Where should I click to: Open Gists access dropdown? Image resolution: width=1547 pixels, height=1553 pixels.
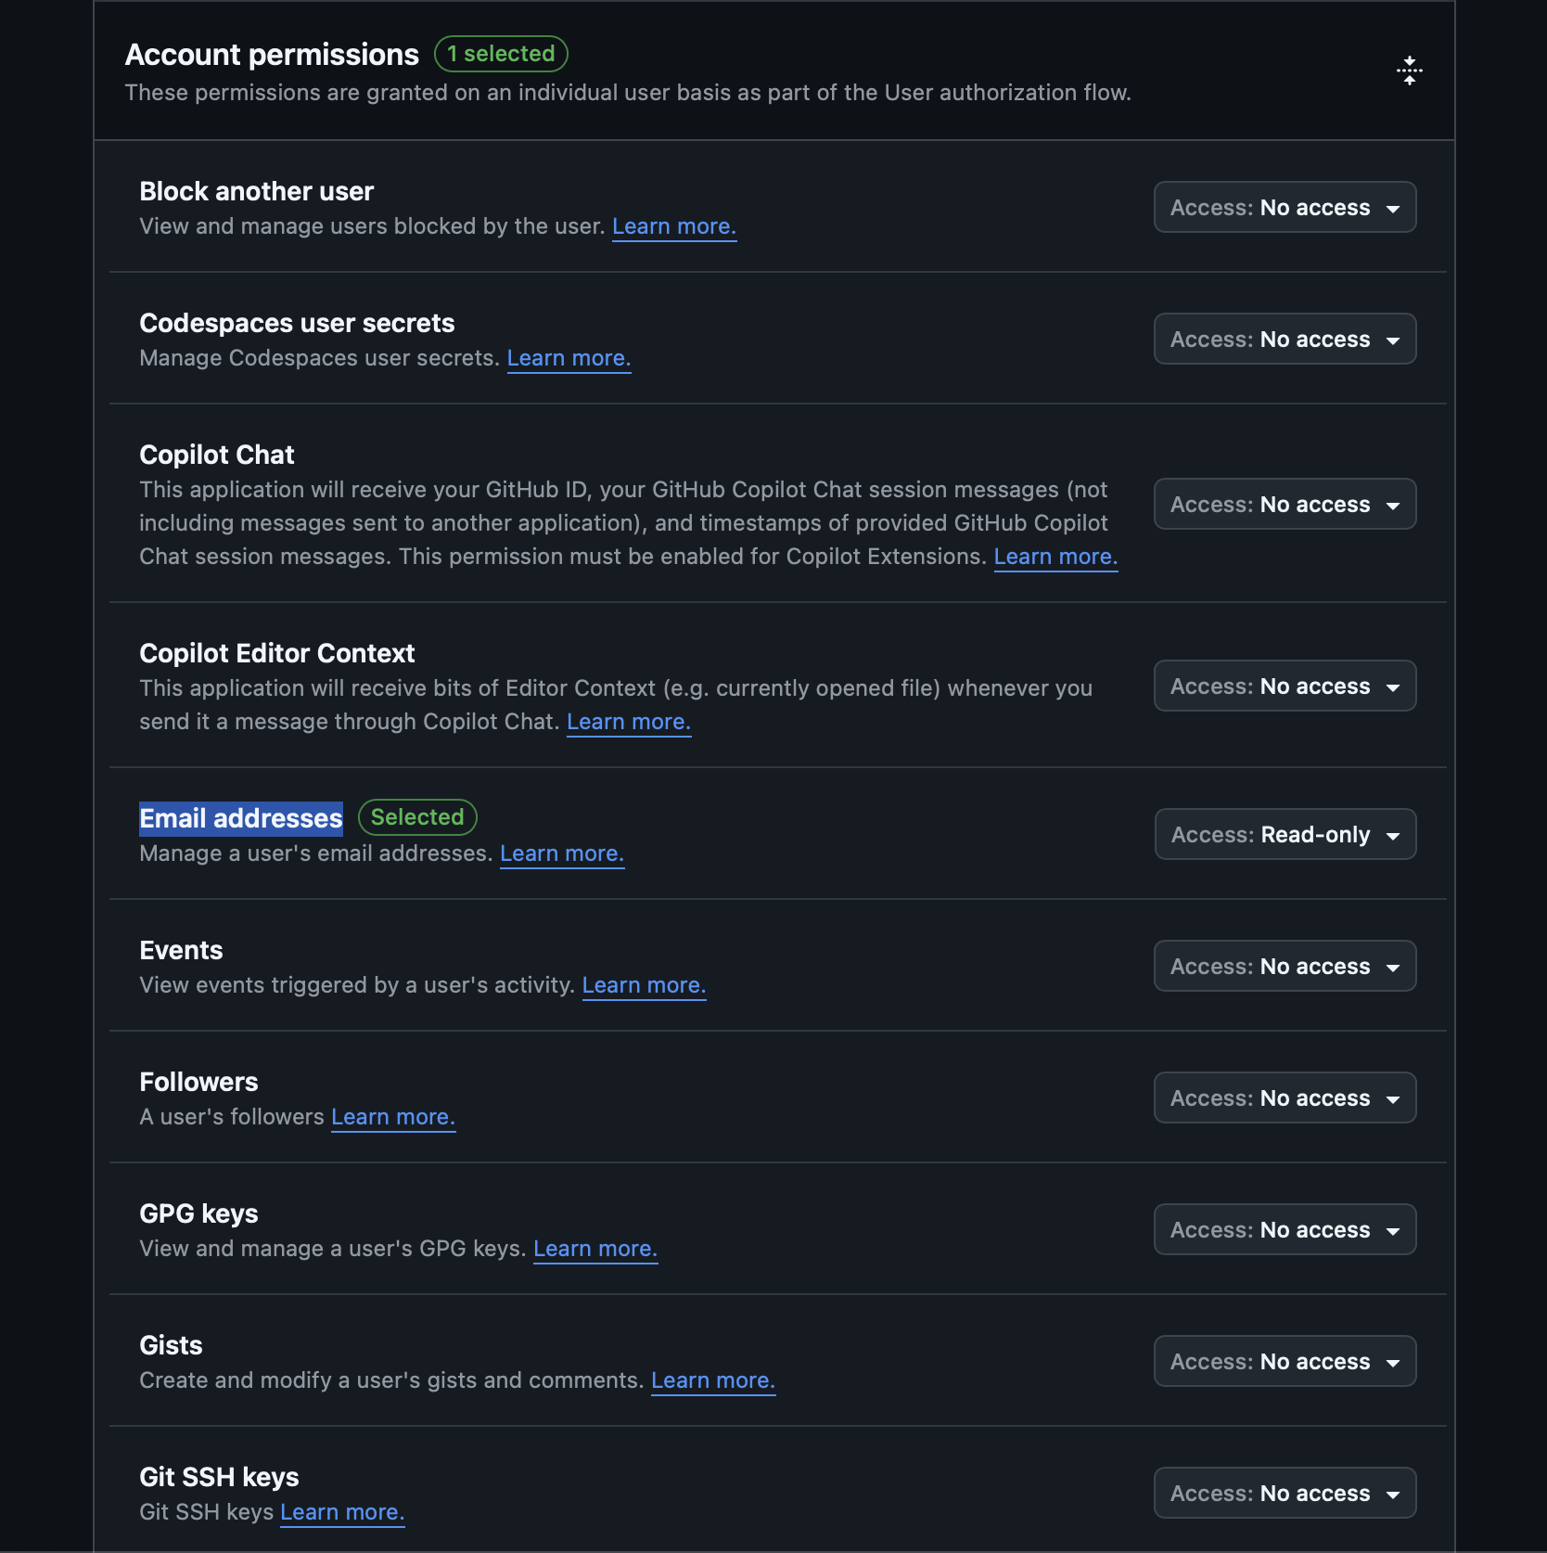[x=1285, y=1361]
